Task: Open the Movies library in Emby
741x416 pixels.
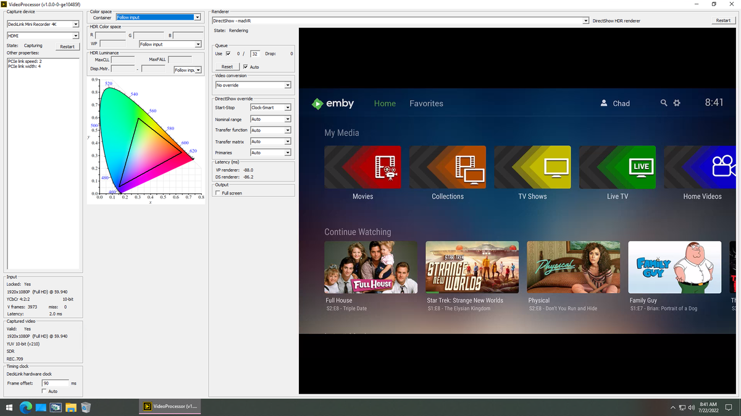Action: point(362,167)
